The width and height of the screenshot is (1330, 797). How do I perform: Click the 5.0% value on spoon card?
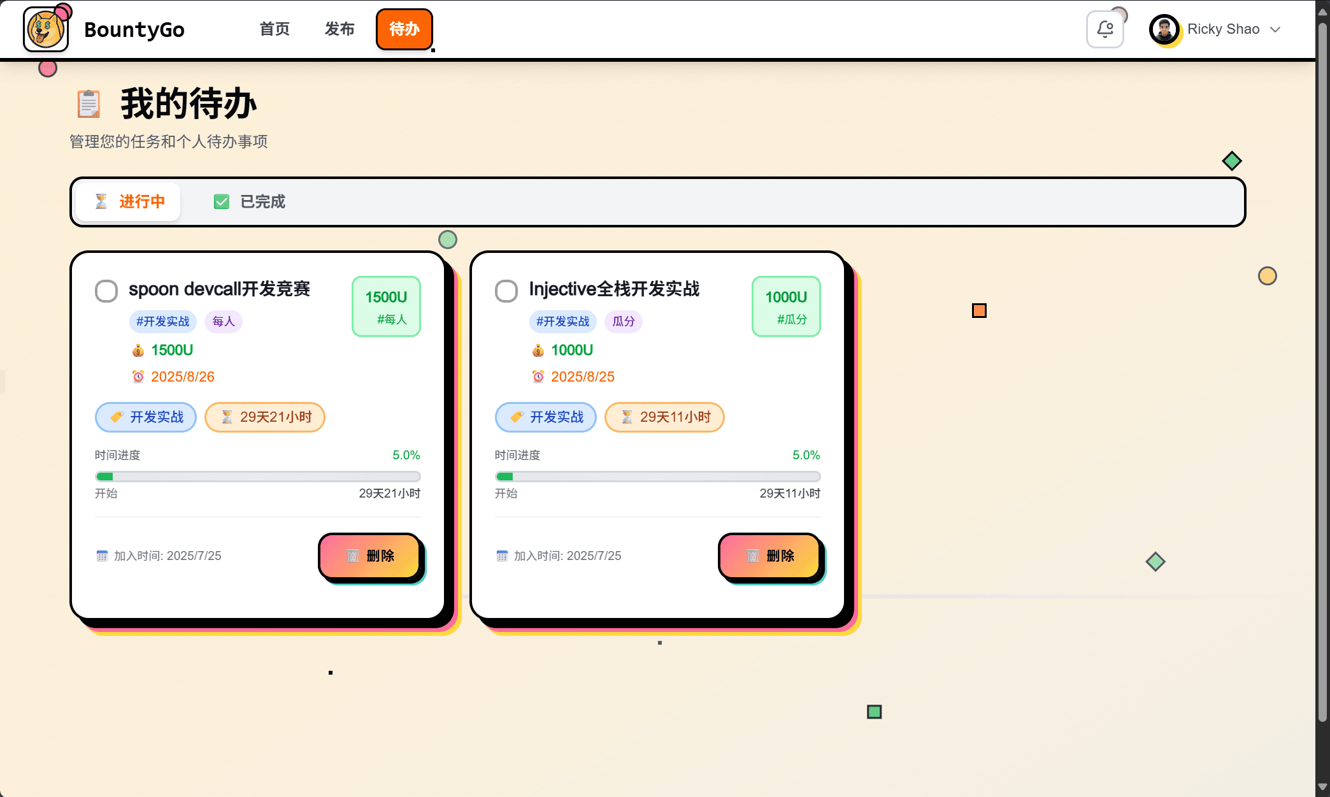(406, 456)
